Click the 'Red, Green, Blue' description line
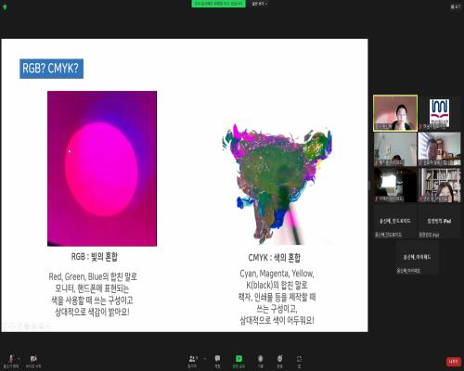This screenshot has width=464, height=371. pyautogui.click(x=93, y=276)
